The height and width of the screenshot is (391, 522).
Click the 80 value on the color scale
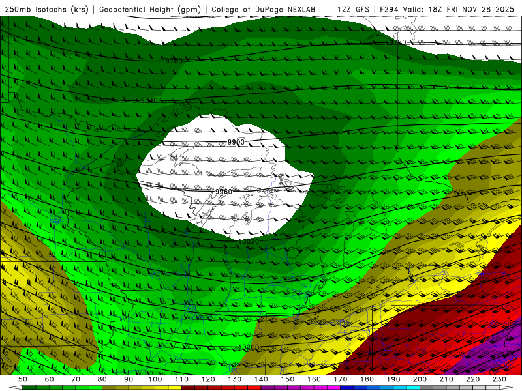(x=102, y=379)
